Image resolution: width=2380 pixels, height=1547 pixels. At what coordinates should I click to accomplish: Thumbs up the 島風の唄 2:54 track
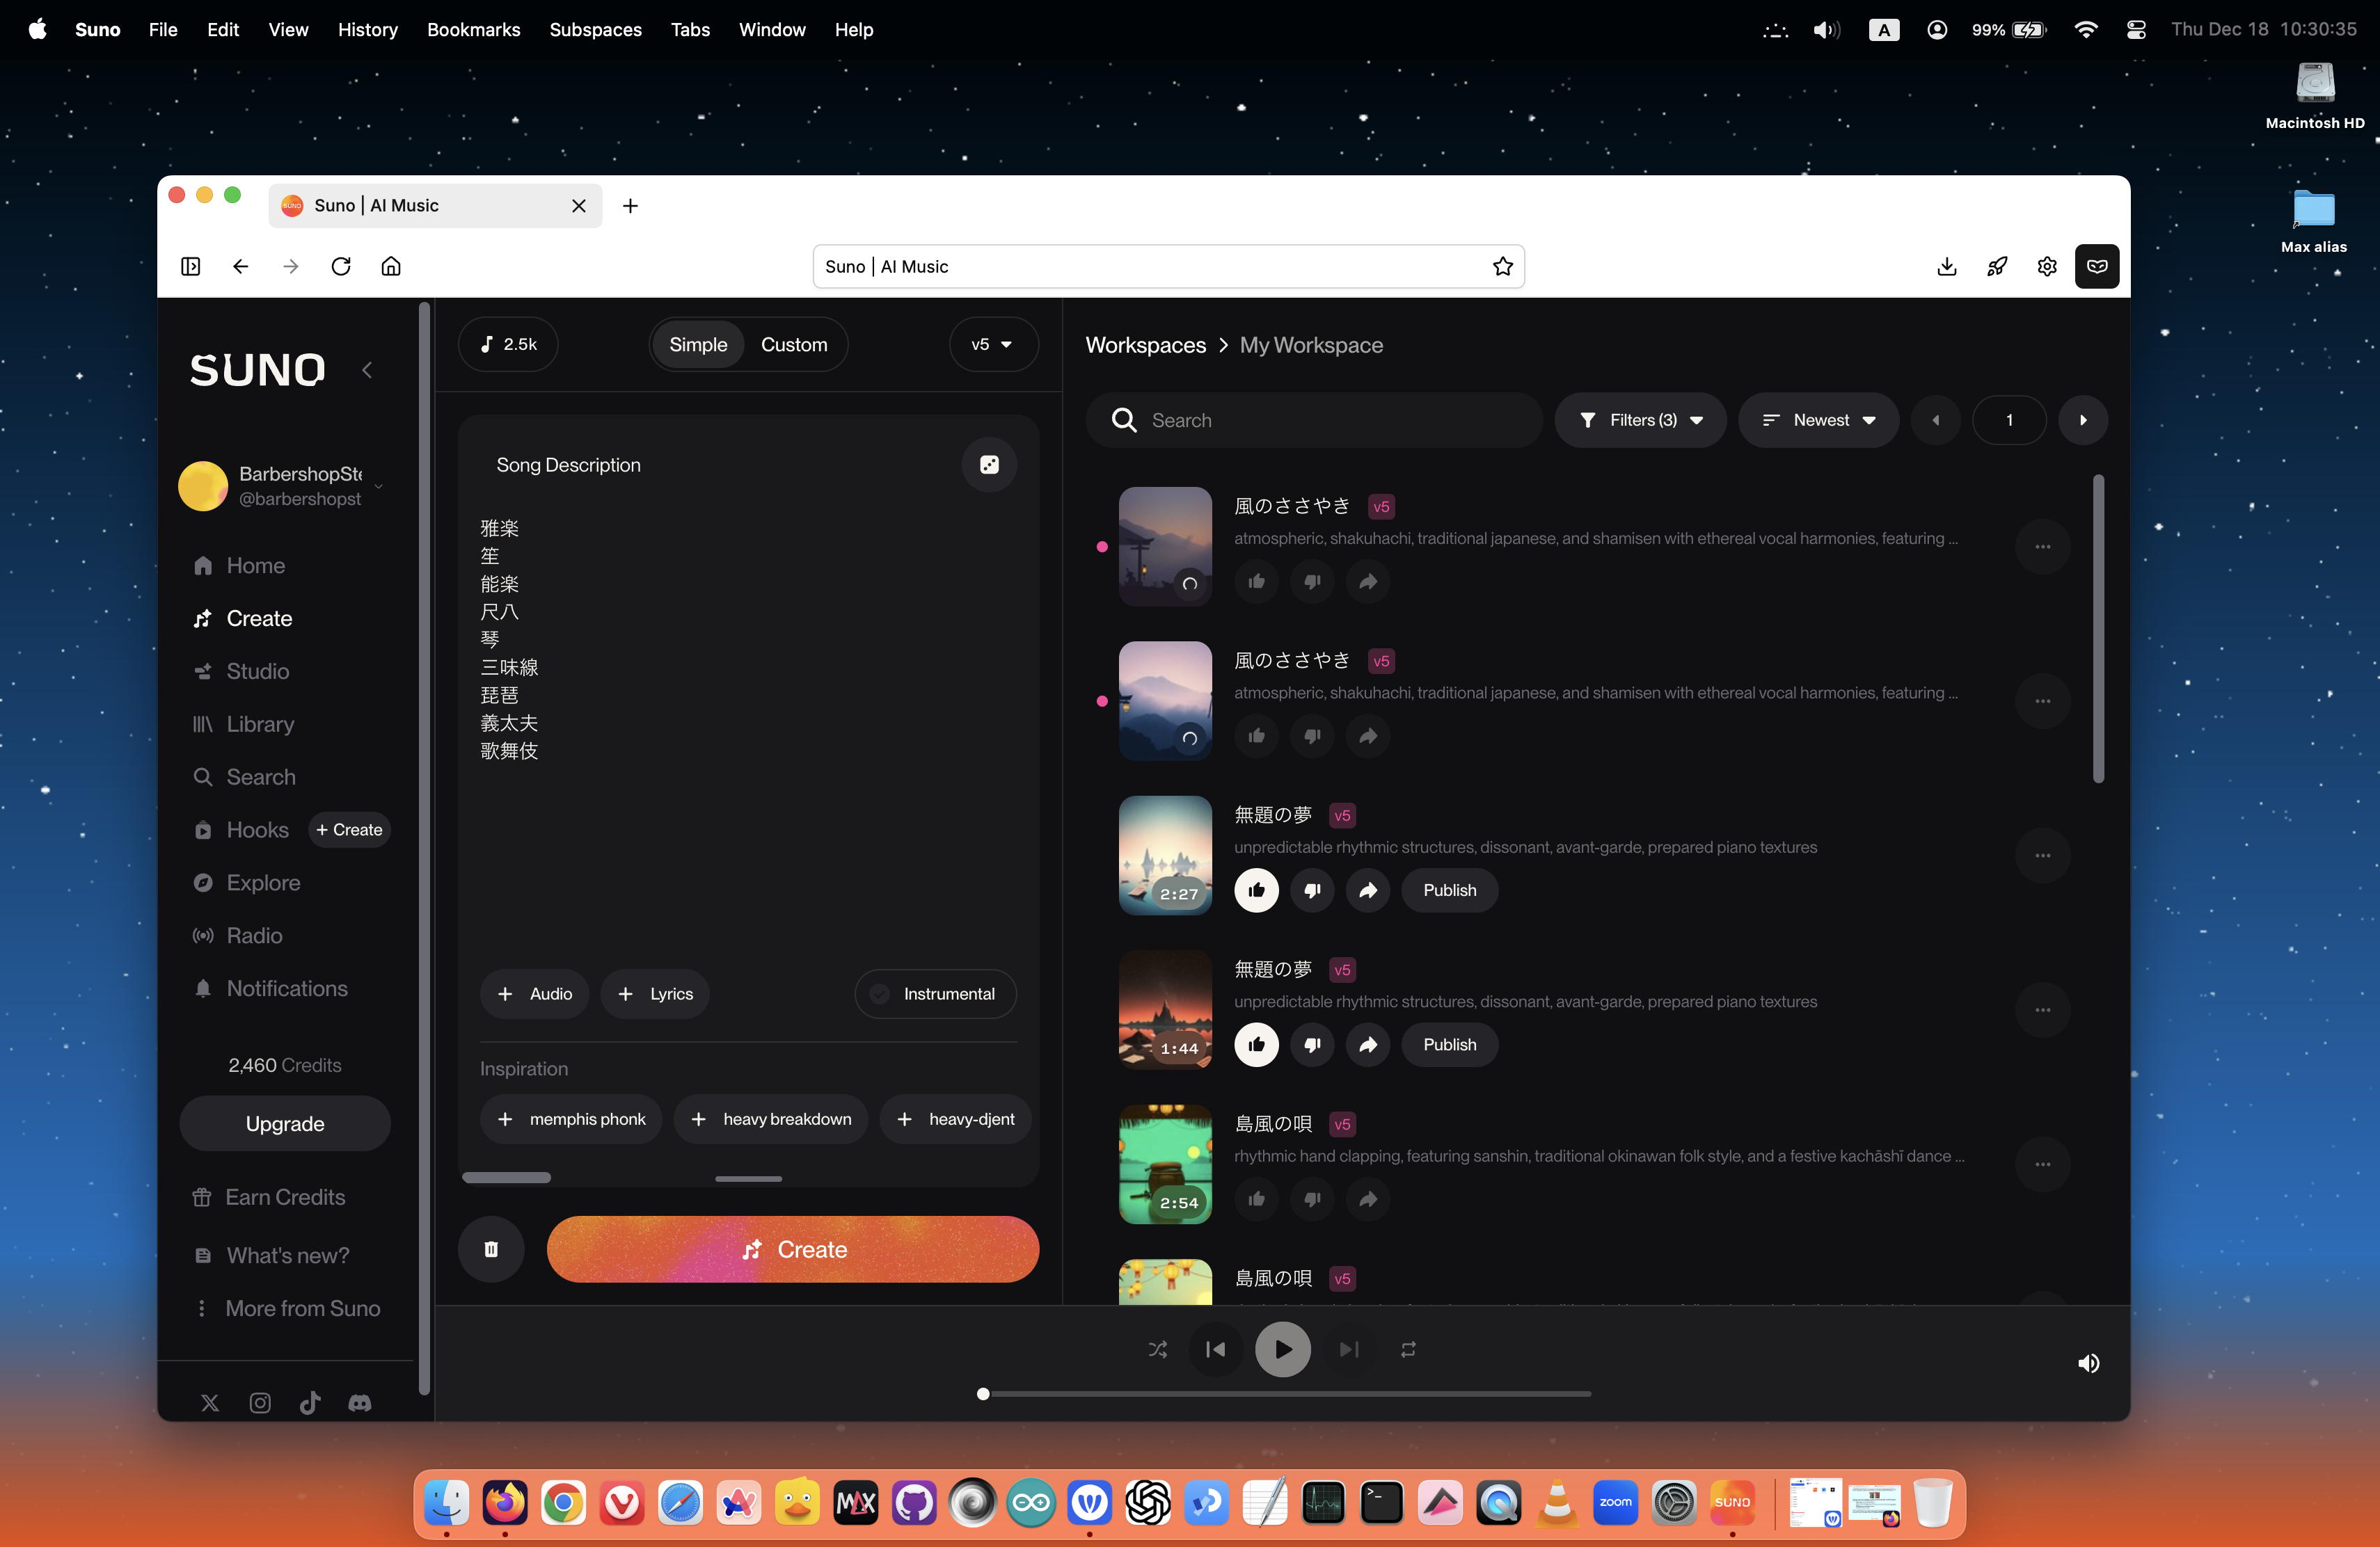(1256, 1199)
